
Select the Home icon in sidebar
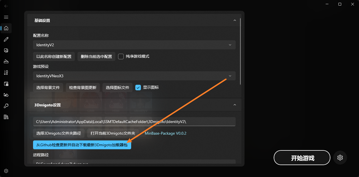pyautogui.click(x=6, y=28)
